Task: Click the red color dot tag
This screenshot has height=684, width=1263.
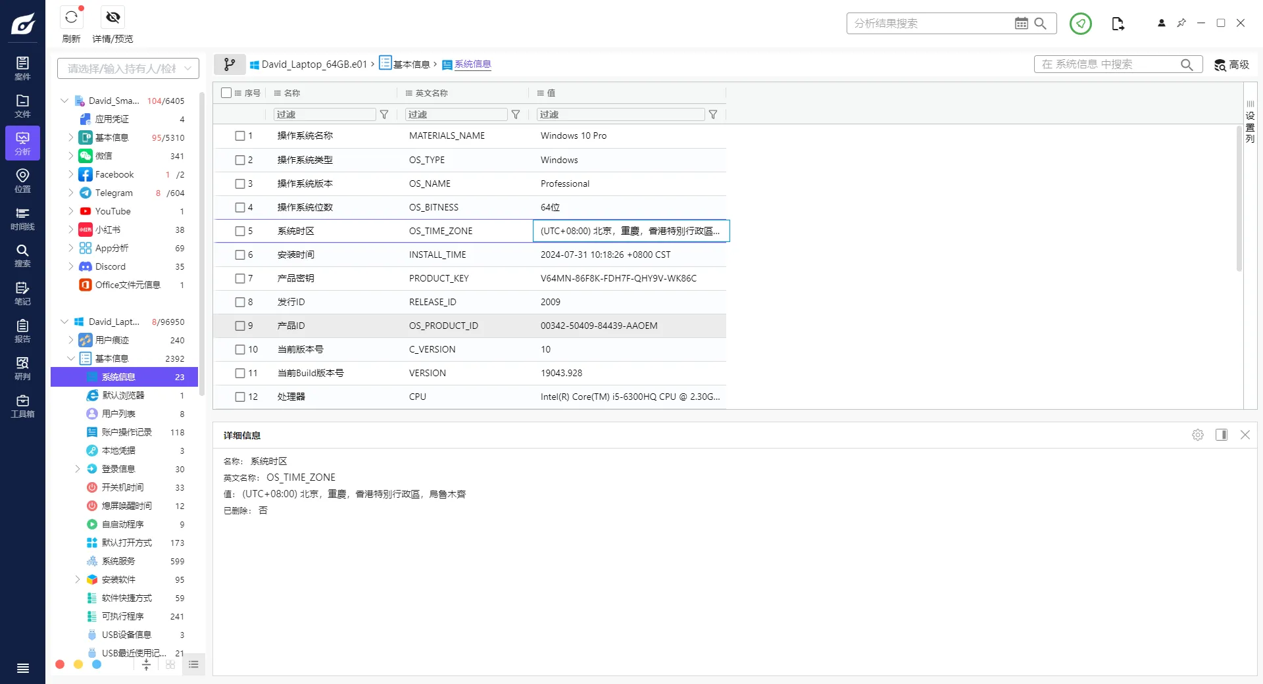Action: point(60,664)
